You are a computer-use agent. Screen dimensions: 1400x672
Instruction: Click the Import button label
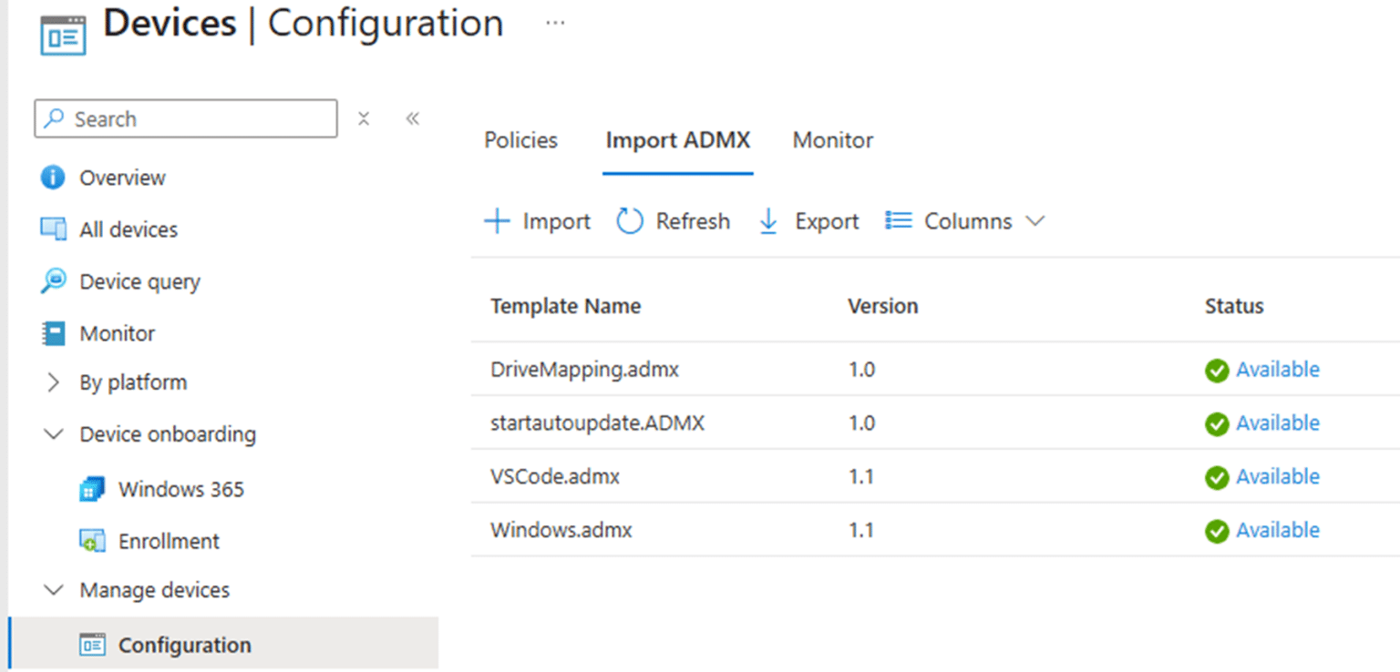tap(556, 221)
